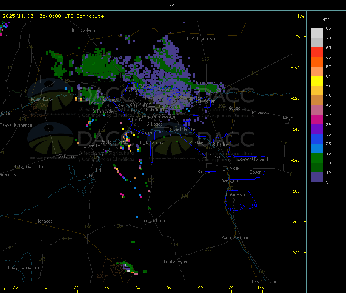Click the 'Soitue' map label
The width and height of the screenshot is (346, 293).
click(204, 172)
